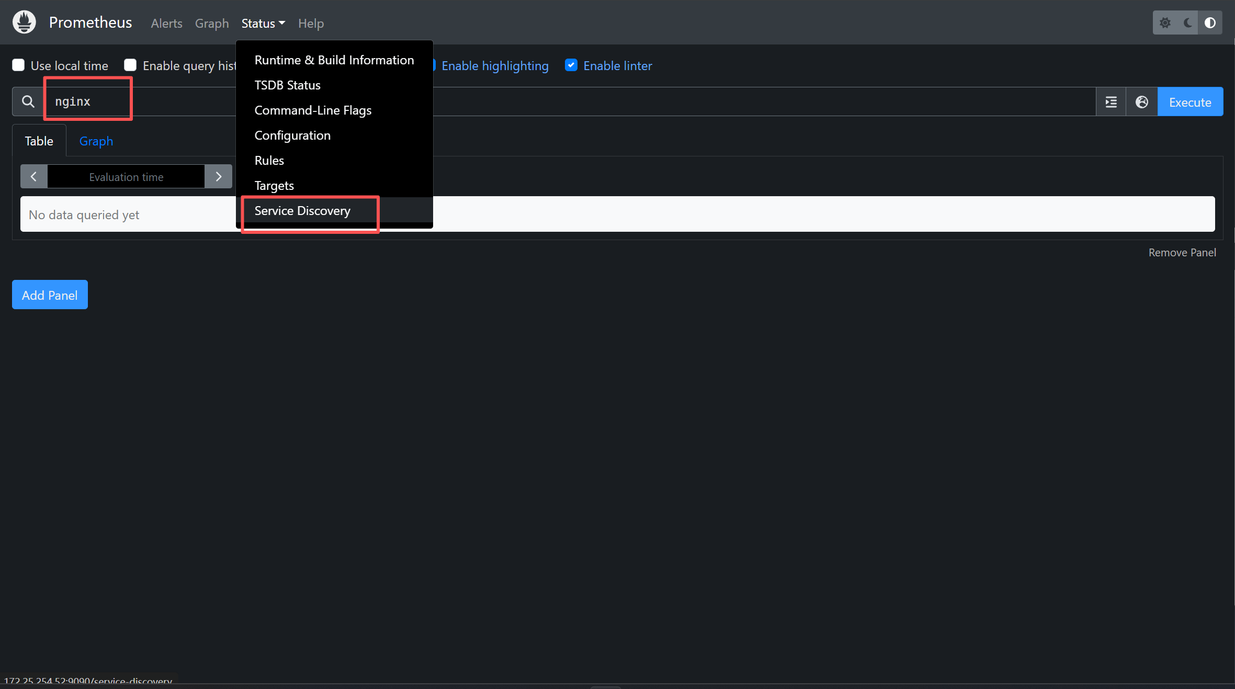Click the Prometheus flame logo

pos(24,22)
